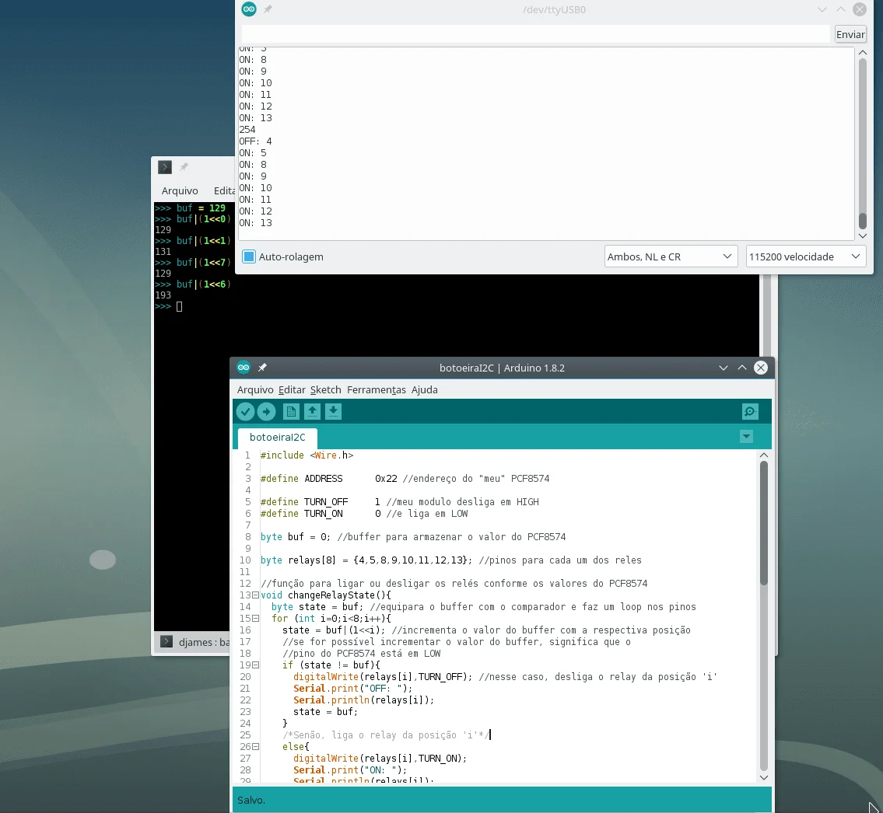Select the djames terminal tab
This screenshot has width=883, height=813.
point(194,642)
